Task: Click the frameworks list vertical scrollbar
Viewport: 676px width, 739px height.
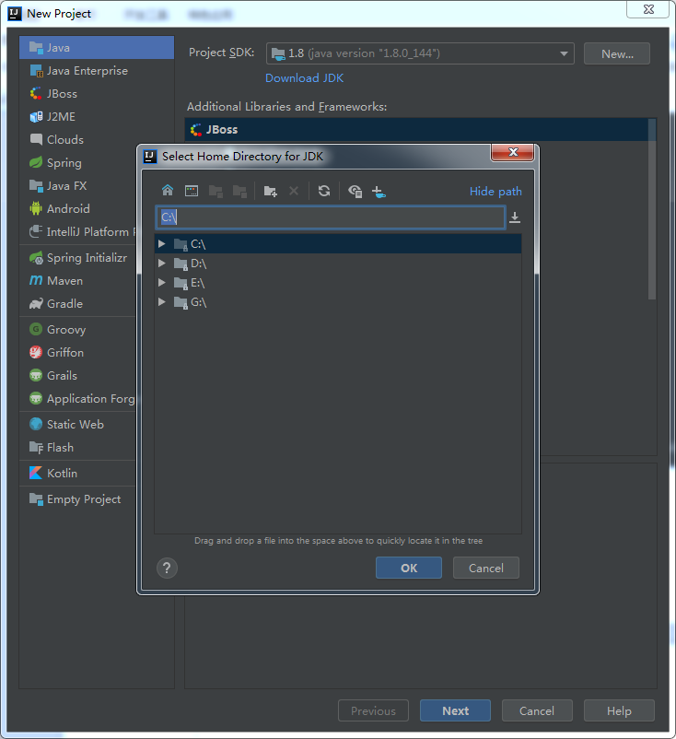Action: point(652,209)
